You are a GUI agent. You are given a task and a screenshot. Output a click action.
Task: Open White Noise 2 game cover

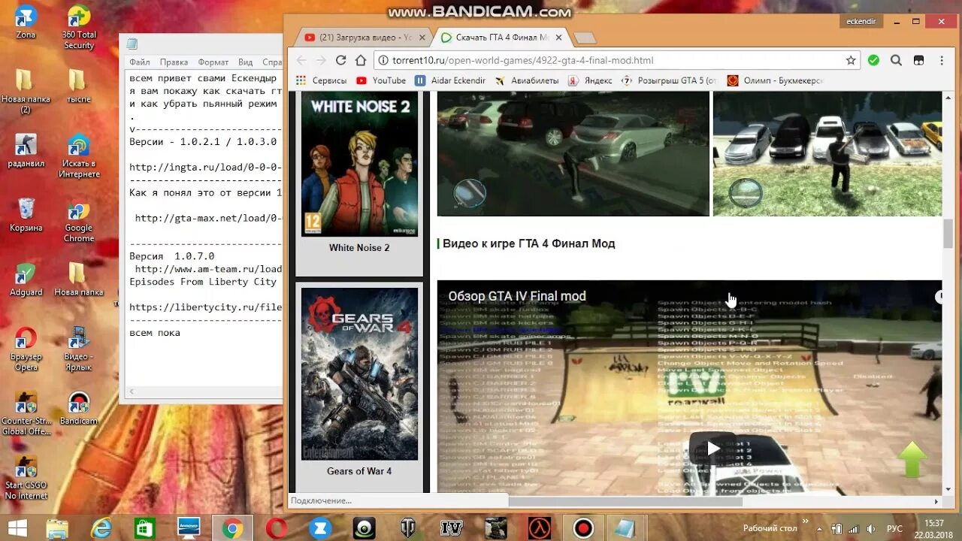coord(359,165)
